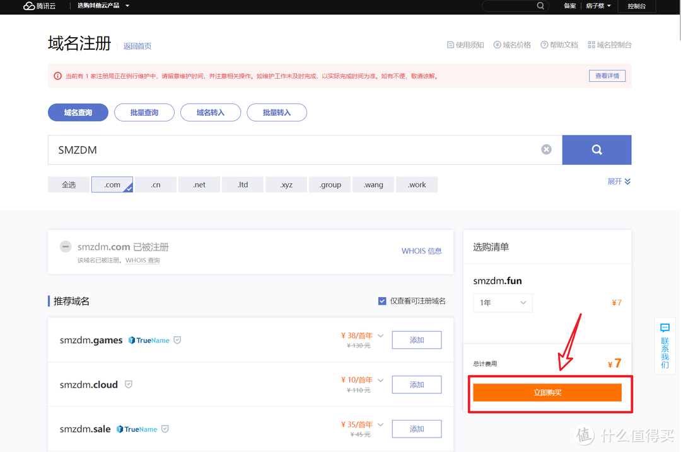
Task: Open WHOIS 信息 for smzdm.com
Action: point(421,251)
